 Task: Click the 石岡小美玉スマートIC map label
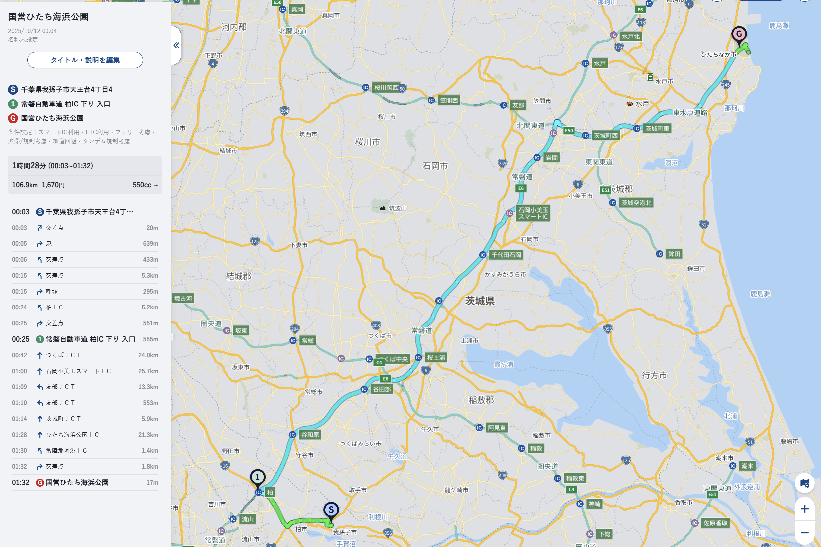pyautogui.click(x=533, y=213)
